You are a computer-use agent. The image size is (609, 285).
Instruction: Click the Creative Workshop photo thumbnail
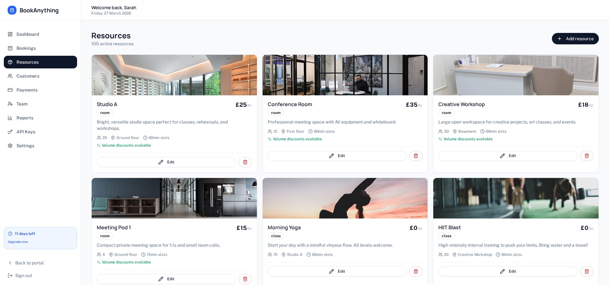coord(516,75)
